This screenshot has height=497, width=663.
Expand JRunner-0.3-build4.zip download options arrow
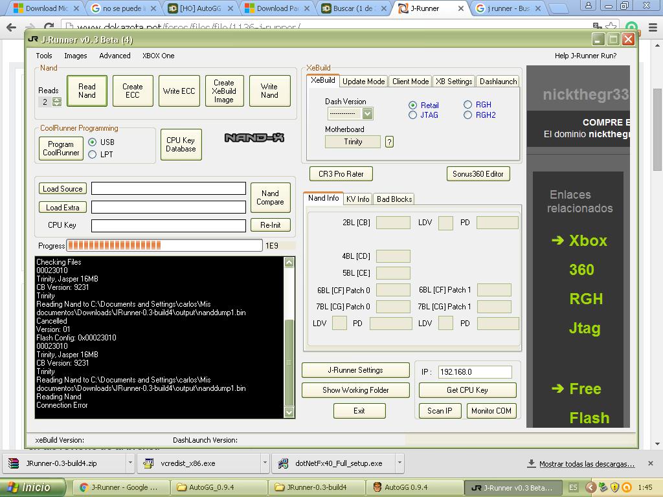(x=130, y=463)
